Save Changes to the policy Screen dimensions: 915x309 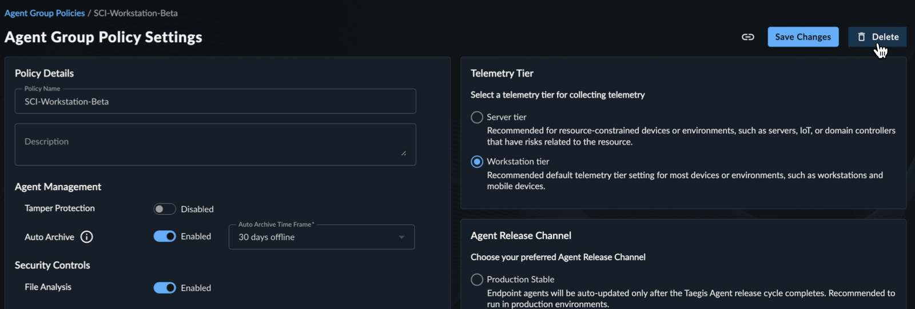(x=803, y=37)
